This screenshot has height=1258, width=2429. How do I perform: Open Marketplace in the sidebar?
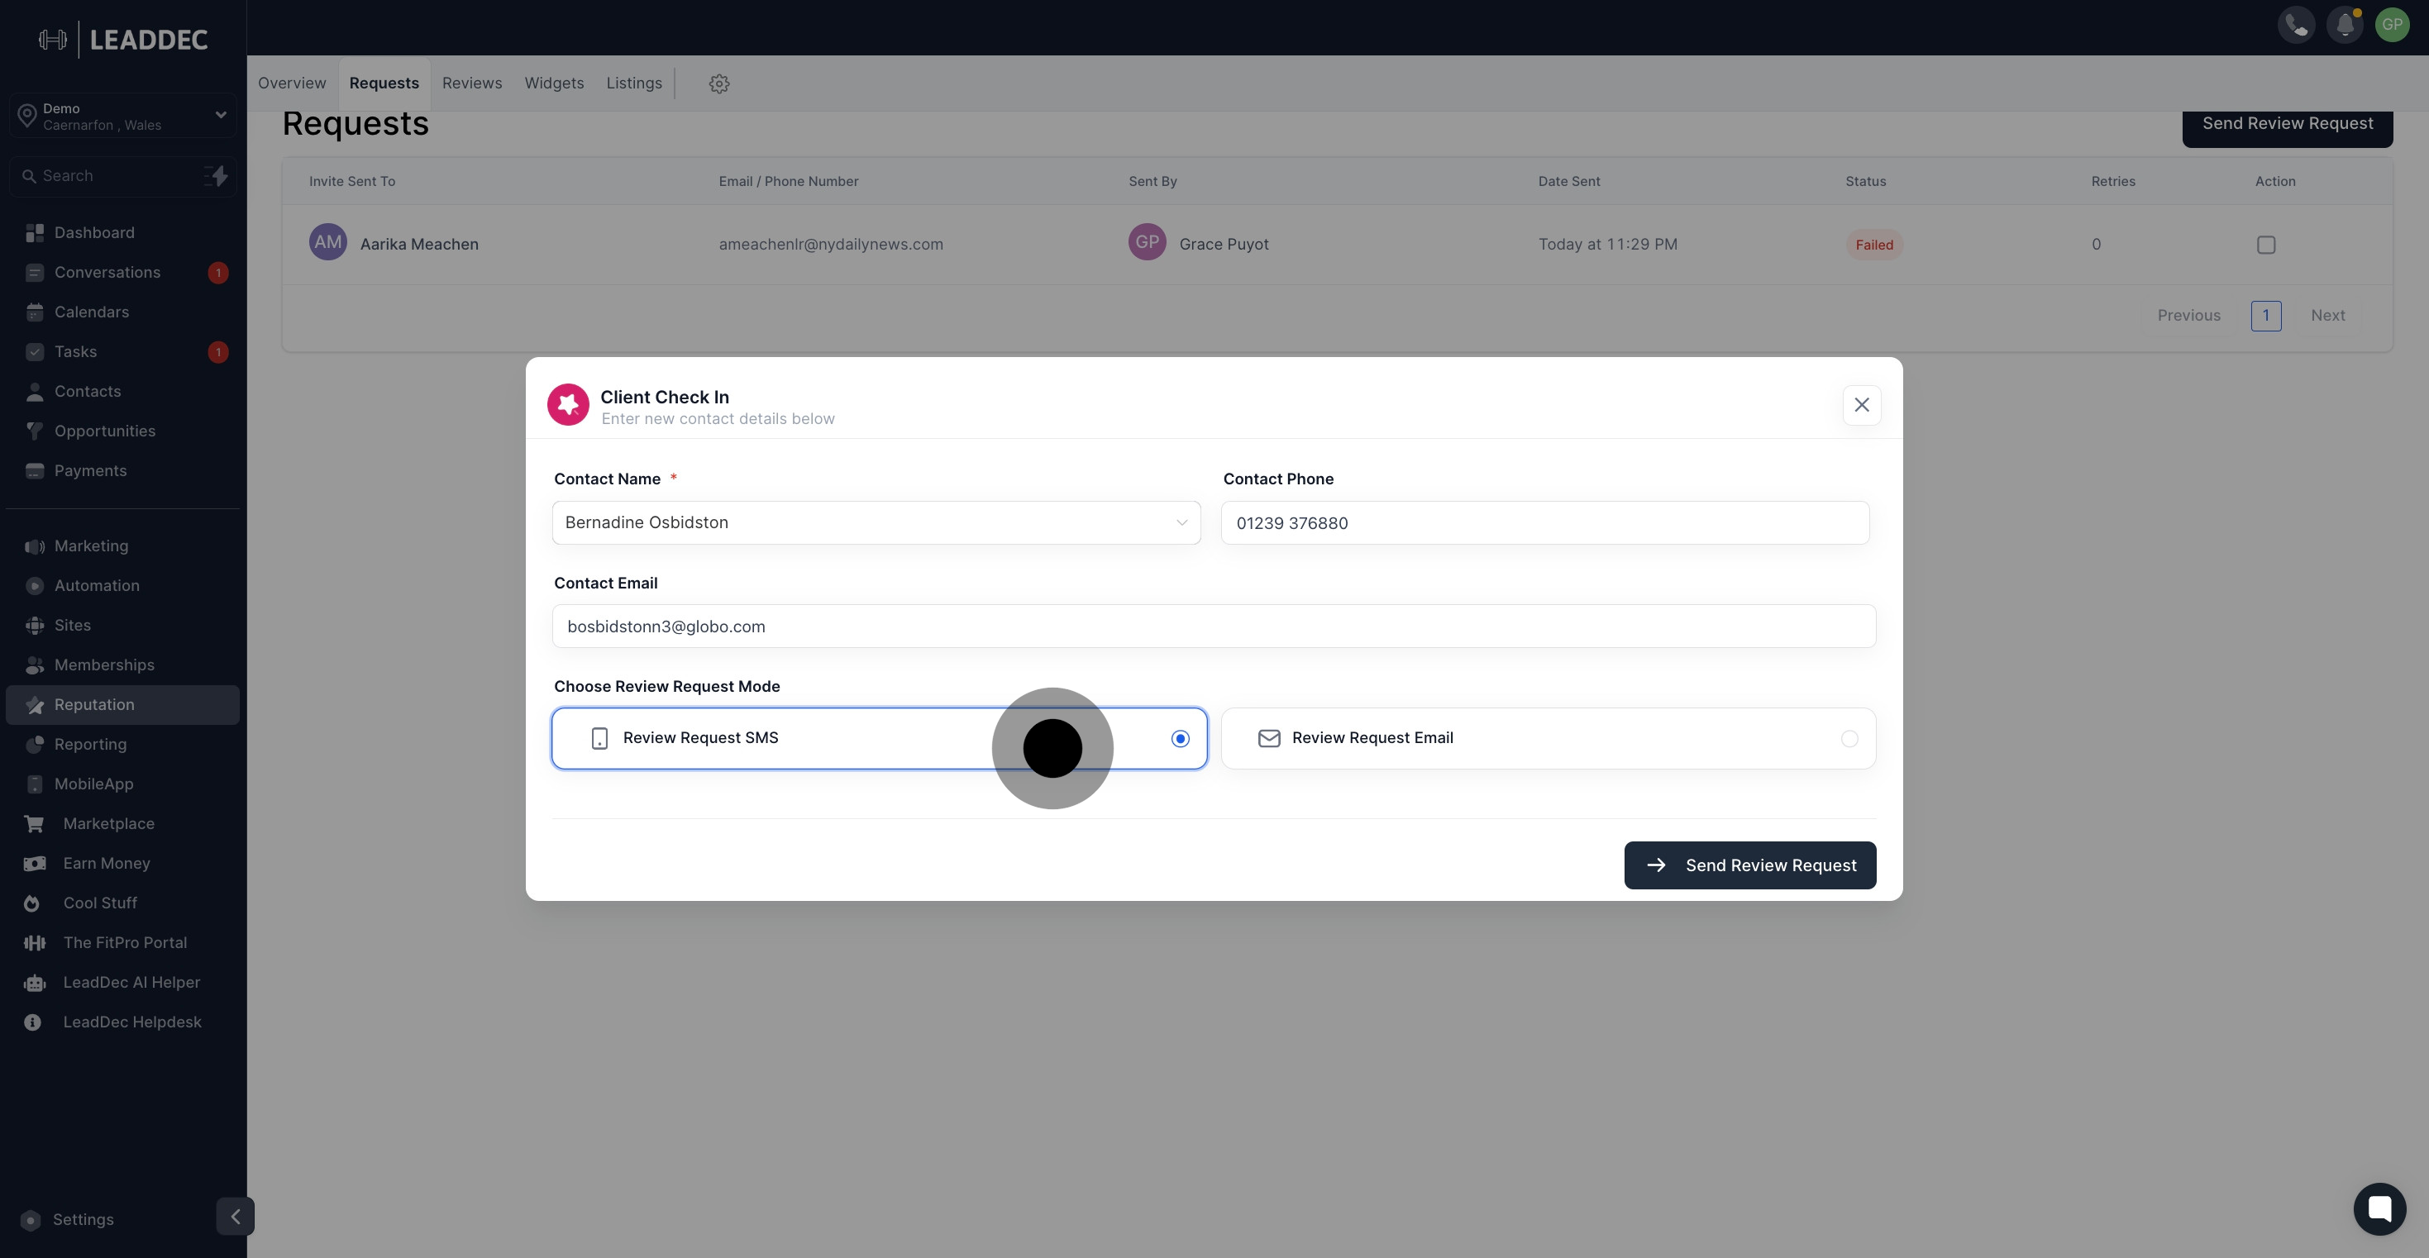pos(122,823)
